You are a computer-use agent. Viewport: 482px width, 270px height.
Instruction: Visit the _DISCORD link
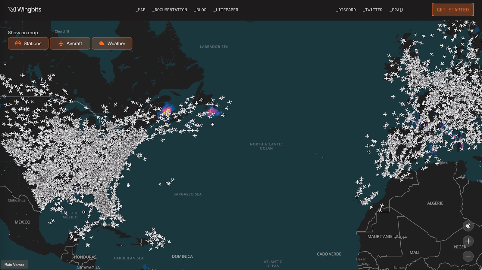point(346,10)
